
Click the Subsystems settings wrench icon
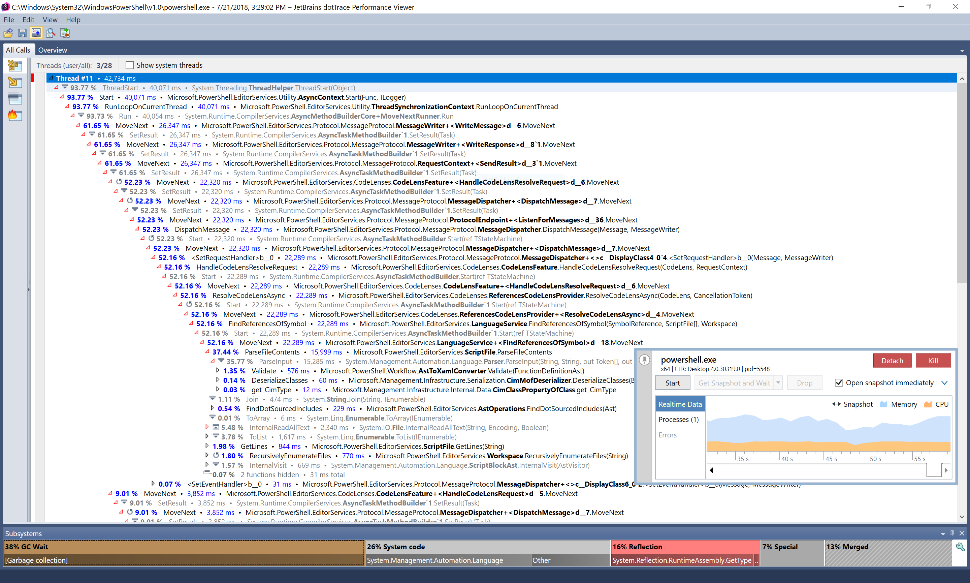[x=960, y=547]
